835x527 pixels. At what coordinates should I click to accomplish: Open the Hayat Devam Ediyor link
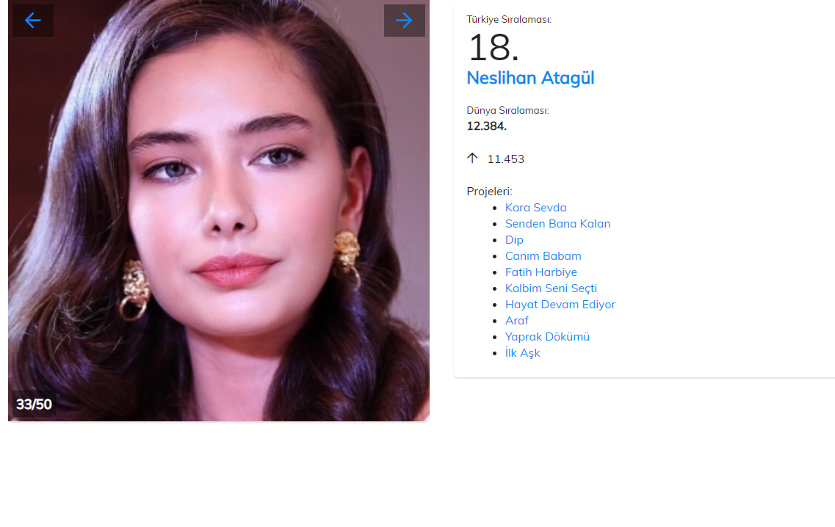coord(560,305)
